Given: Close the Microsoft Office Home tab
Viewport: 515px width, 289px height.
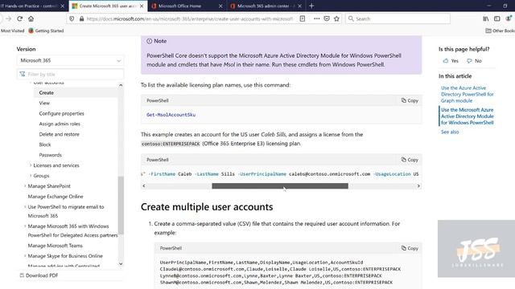Looking at the screenshot, I should coord(220,6).
